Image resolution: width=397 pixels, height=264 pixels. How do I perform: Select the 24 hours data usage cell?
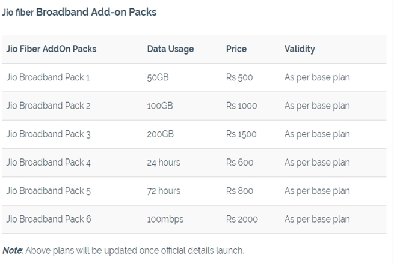click(x=164, y=163)
